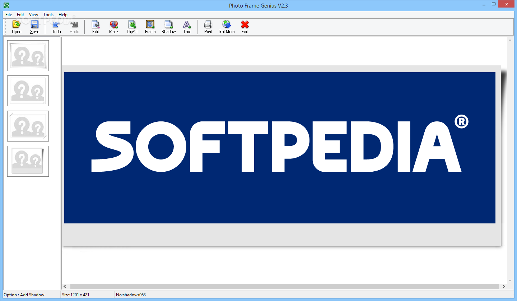This screenshot has width=517, height=301.
Task: Click the Softpedia photo on the canvas
Action: [280, 148]
